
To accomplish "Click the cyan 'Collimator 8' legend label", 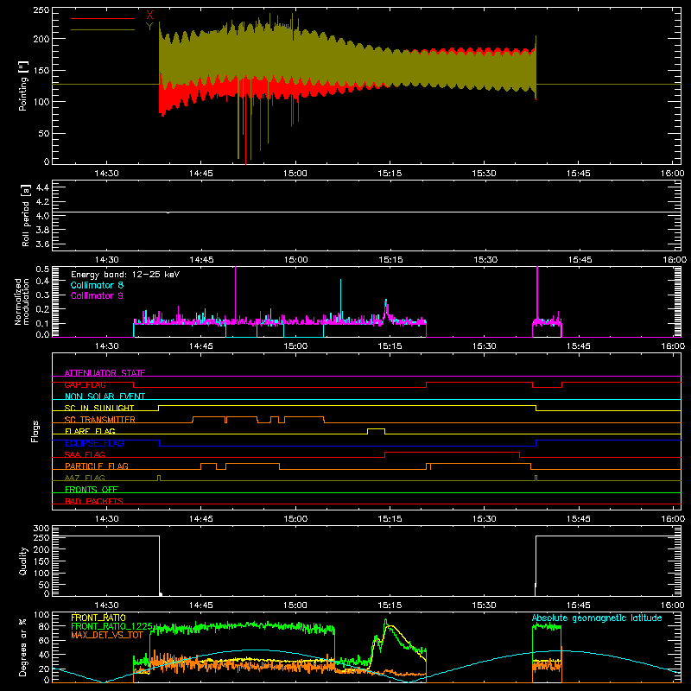I will pyautogui.click(x=97, y=285).
